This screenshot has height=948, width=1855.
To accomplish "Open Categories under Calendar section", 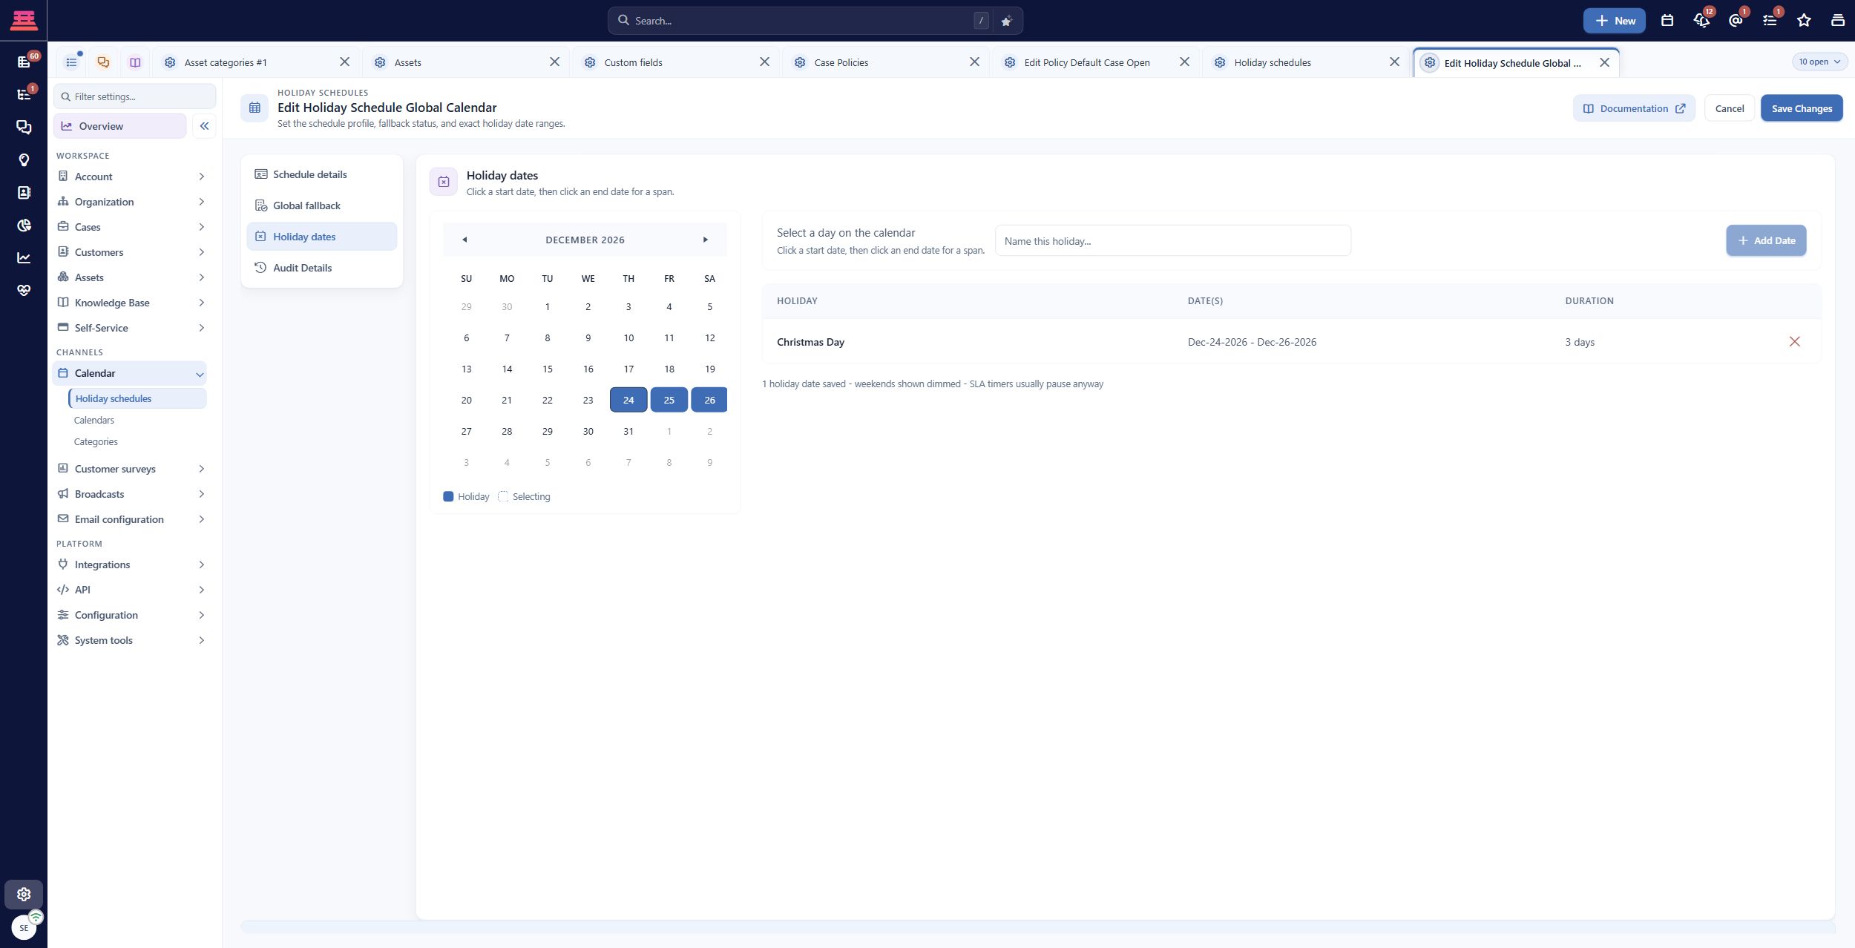I will (x=96, y=441).
